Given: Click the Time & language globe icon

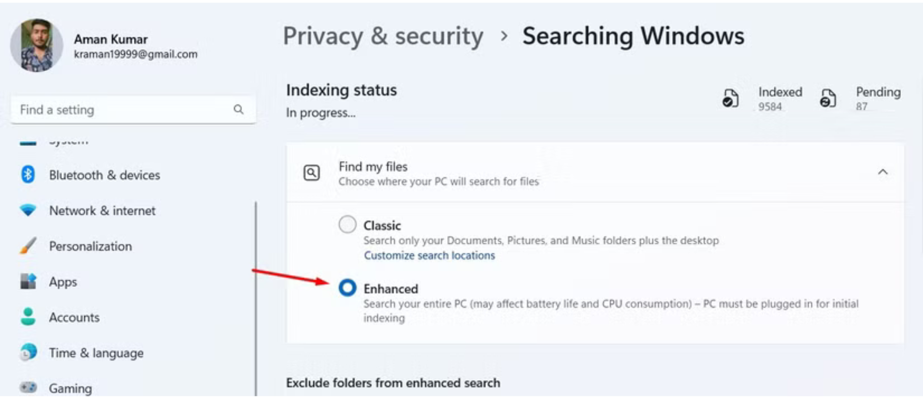Looking at the screenshot, I should click(28, 352).
